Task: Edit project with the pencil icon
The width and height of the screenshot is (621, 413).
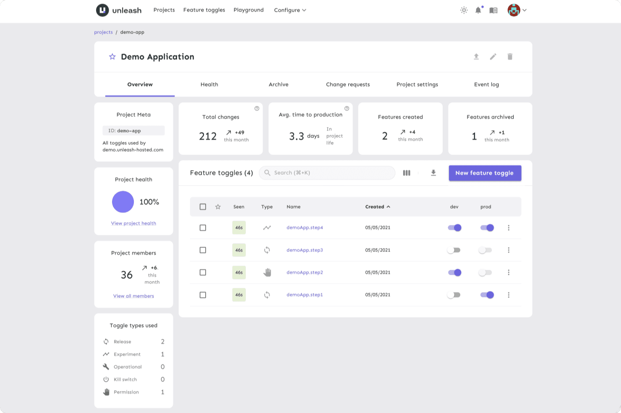Action: tap(493, 57)
